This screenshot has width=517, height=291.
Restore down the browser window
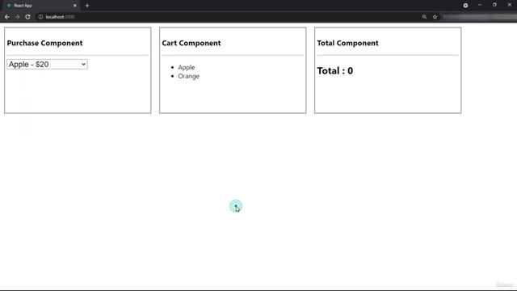click(494, 5)
